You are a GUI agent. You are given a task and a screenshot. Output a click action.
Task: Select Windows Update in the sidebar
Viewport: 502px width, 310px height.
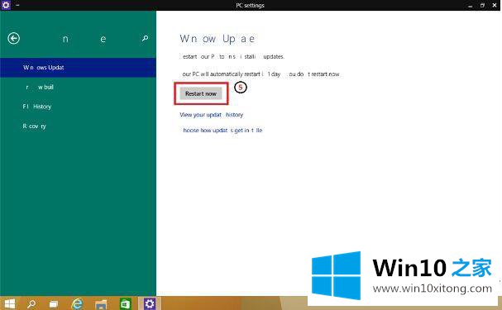tap(78, 68)
